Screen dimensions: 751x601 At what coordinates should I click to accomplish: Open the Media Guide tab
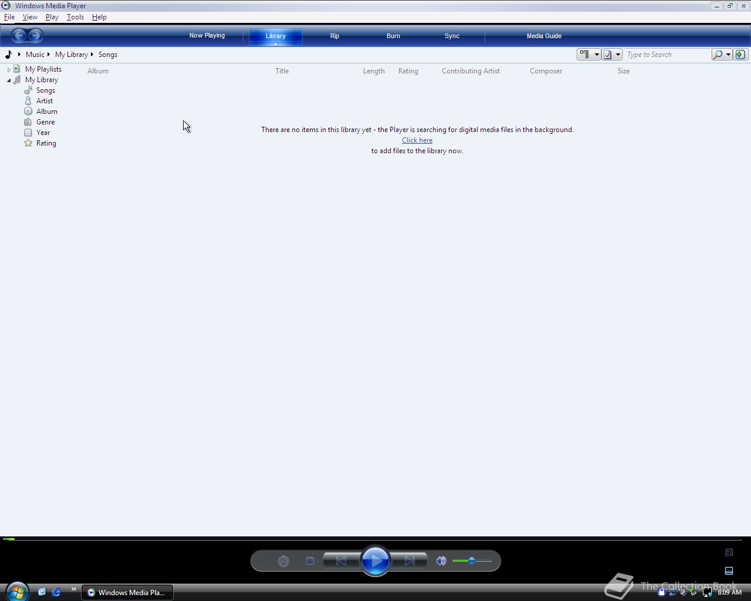[544, 36]
